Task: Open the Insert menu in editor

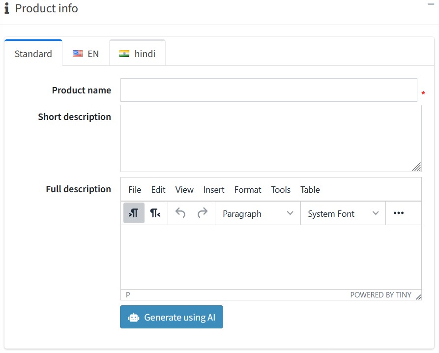Action: (214, 189)
